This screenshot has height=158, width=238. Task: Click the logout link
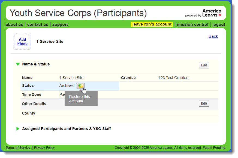pos(219,24)
